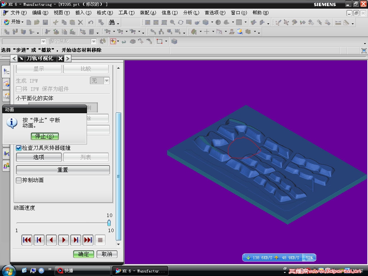Close the 刀轨可视化 dialog tab
368x276 pixels.
(x=60, y=59)
